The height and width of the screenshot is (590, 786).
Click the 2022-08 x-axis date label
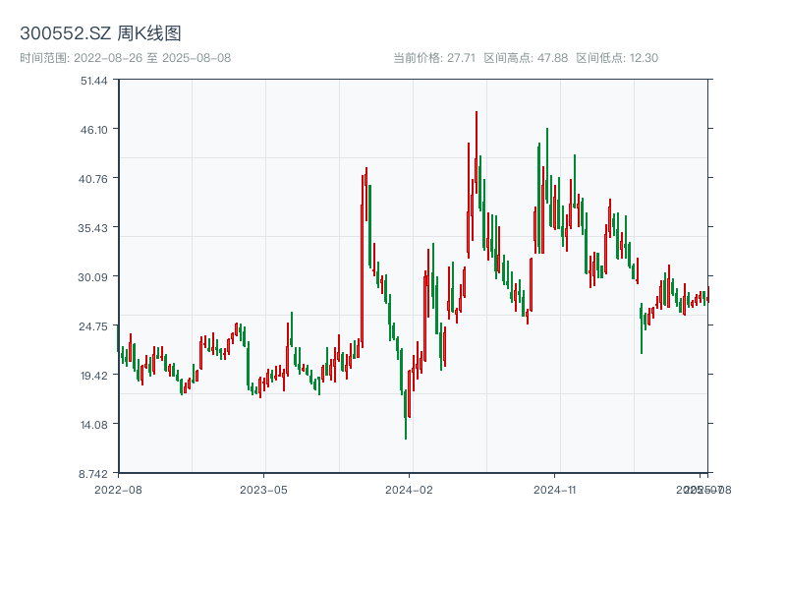pos(118,489)
